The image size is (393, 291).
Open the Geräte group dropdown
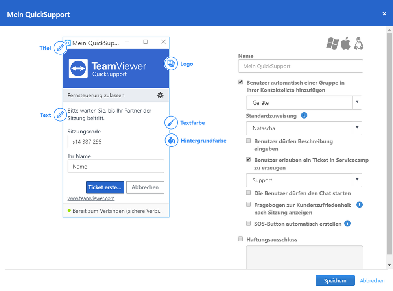point(304,103)
